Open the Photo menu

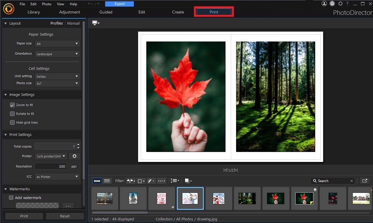click(x=46, y=4)
